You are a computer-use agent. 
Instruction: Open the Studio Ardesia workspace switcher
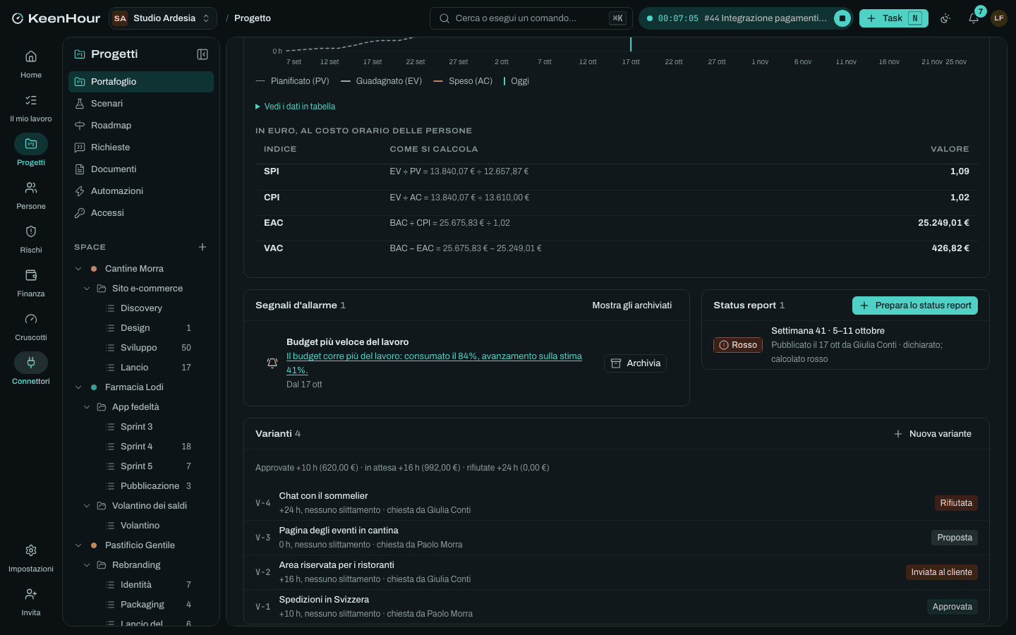163,18
